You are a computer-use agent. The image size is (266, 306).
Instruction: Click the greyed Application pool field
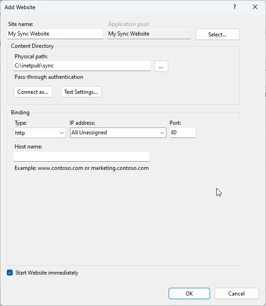coord(149,34)
